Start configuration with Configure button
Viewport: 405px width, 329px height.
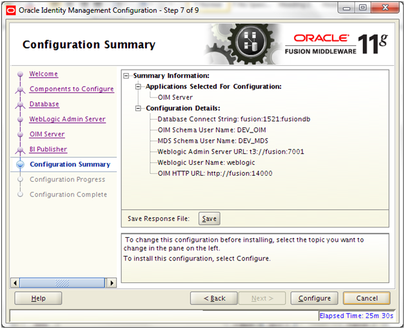pyautogui.click(x=314, y=299)
